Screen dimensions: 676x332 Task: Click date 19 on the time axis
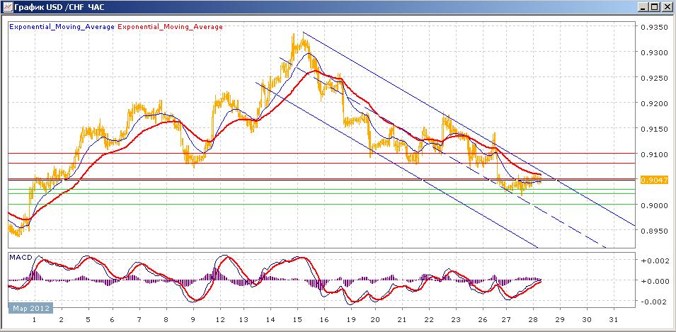click(x=350, y=320)
